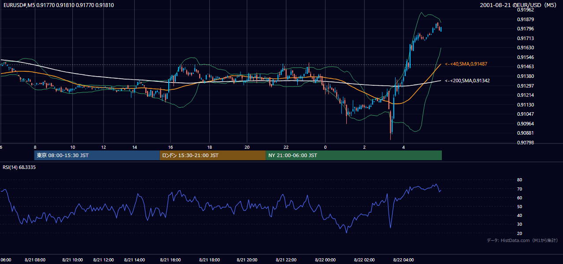Click price axis value 0.91047

click(526, 114)
